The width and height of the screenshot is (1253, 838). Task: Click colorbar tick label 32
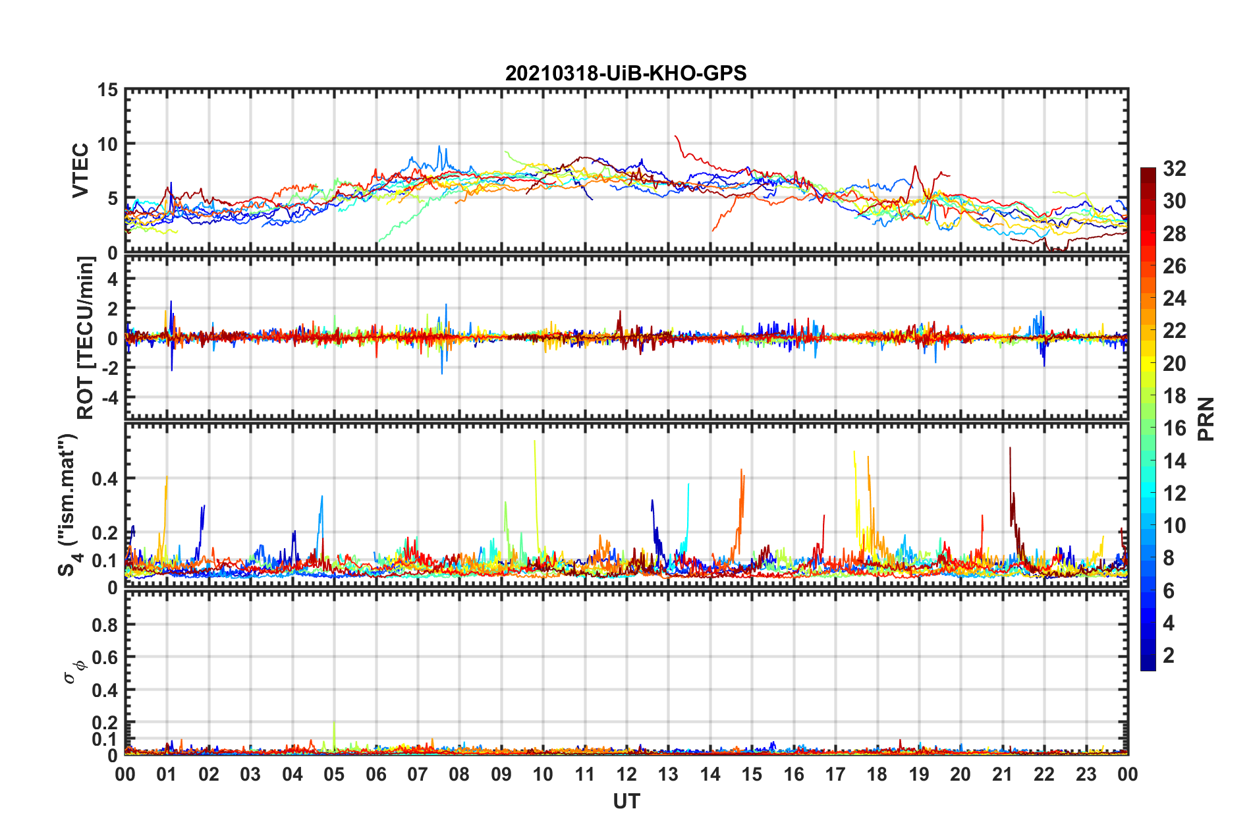[1174, 169]
